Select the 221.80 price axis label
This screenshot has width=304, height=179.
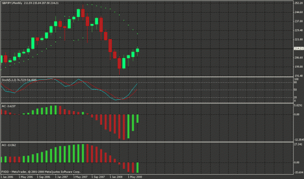click(x=299, y=39)
